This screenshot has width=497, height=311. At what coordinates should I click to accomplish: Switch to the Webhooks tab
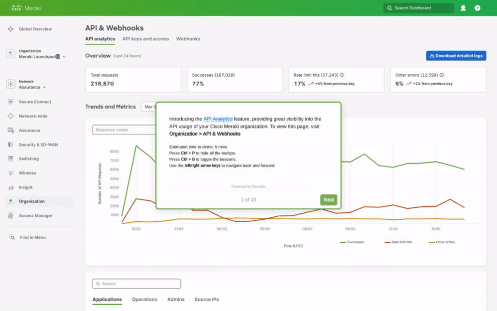(188, 38)
